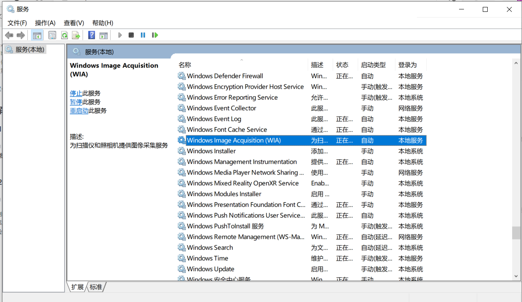
Task: Open the 文件(F) menu
Action: tap(17, 23)
